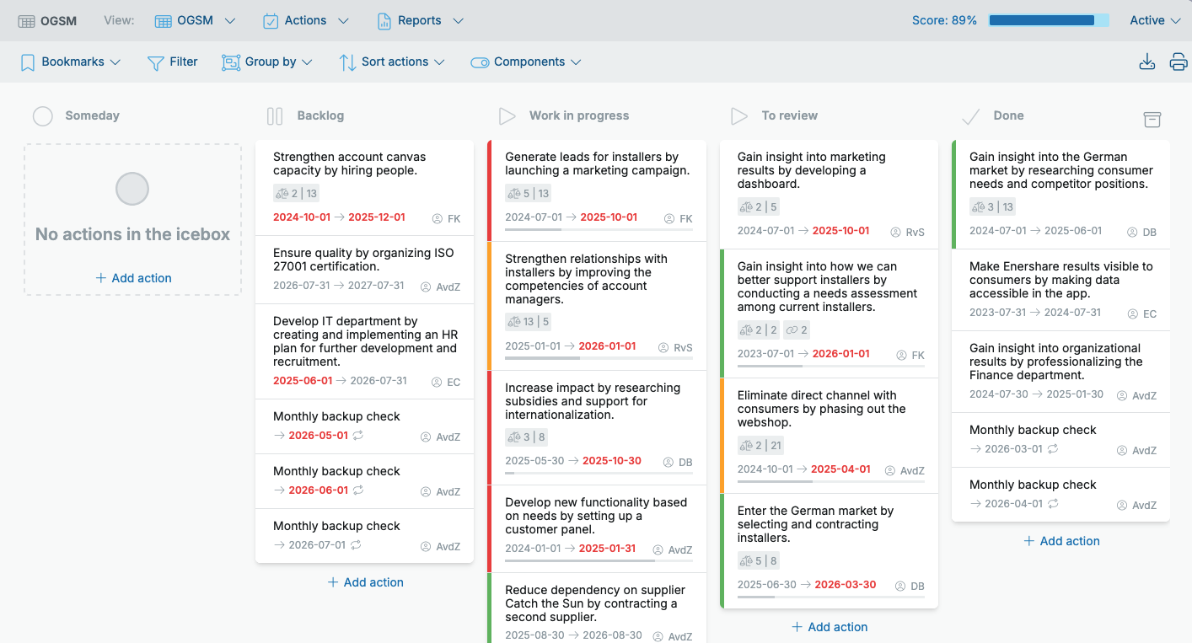Open the OGSM view dropdown
Image resolution: width=1192 pixels, height=643 pixels.
[x=195, y=20]
